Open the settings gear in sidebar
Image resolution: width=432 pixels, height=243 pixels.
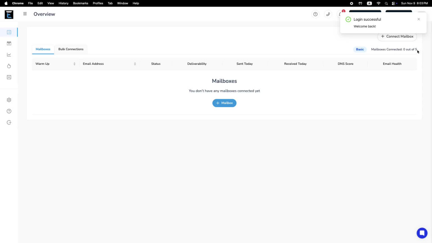pyautogui.click(x=9, y=100)
